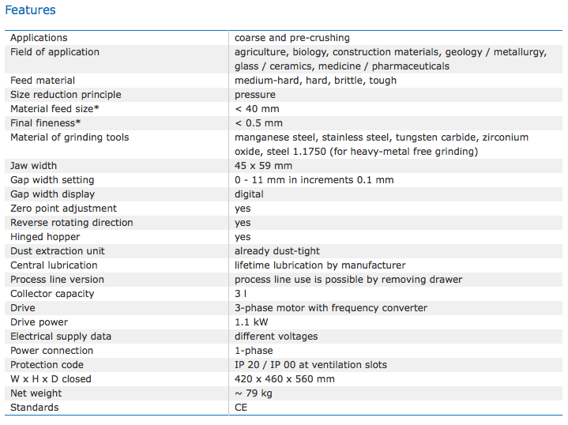Click the 'digital' gap width display value
Screen dimensions: 568x425
pos(249,194)
